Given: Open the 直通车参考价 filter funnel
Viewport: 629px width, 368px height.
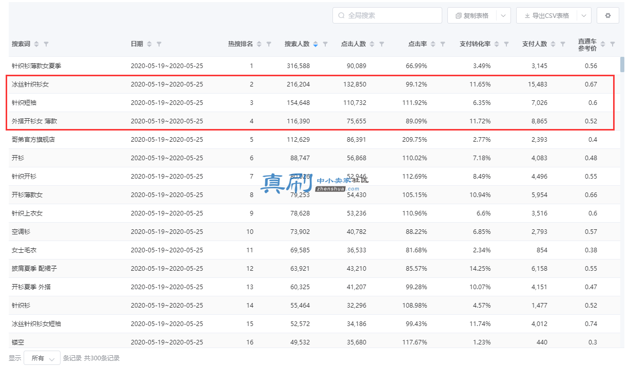Looking at the screenshot, I should click(613, 44).
